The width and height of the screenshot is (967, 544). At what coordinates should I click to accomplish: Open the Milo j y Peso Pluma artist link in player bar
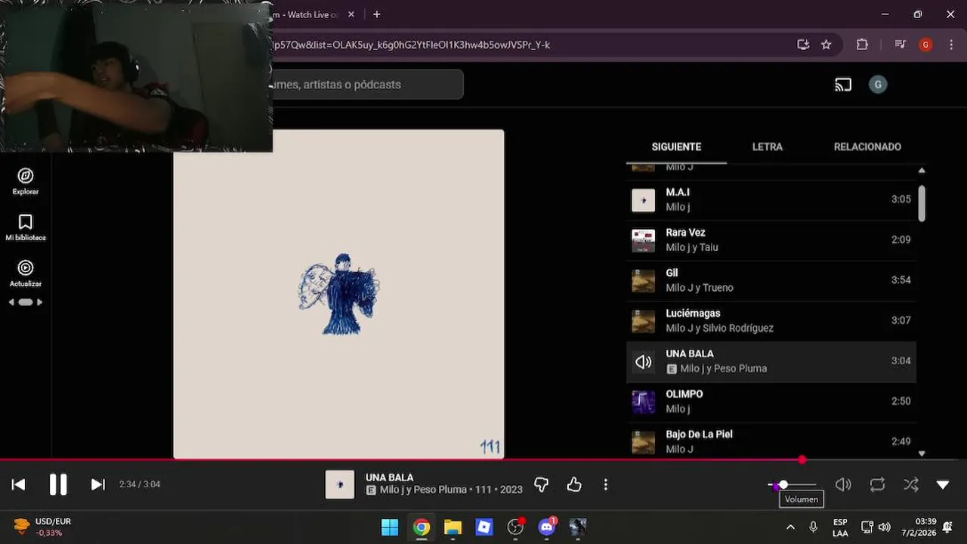423,490
